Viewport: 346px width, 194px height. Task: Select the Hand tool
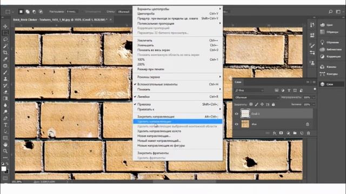pyautogui.click(x=5, y=144)
